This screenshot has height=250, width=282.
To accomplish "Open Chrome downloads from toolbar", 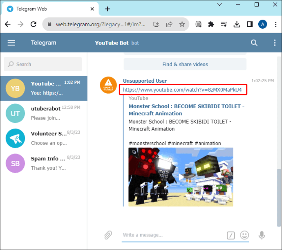I will click(237, 25).
